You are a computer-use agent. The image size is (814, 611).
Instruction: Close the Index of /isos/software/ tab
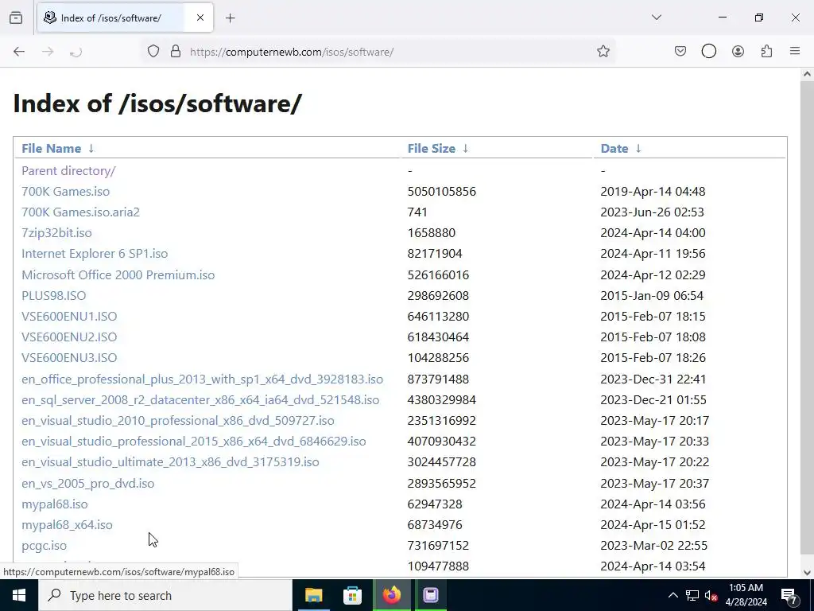[x=200, y=18]
